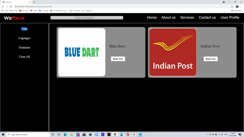Open the Translate bookmark

coord(44,11)
